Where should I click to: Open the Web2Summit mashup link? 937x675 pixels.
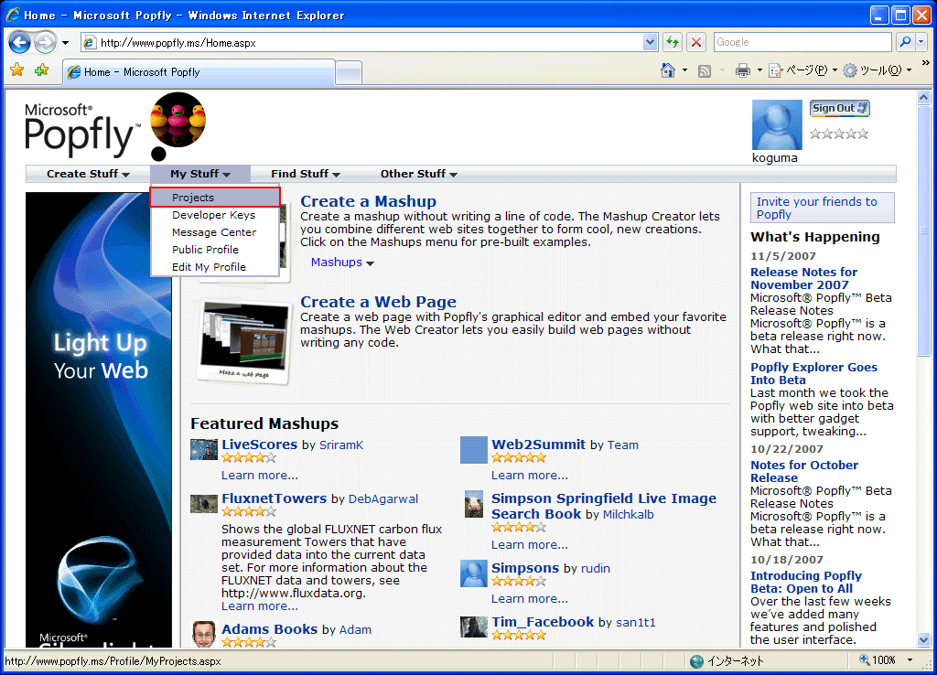click(x=538, y=445)
